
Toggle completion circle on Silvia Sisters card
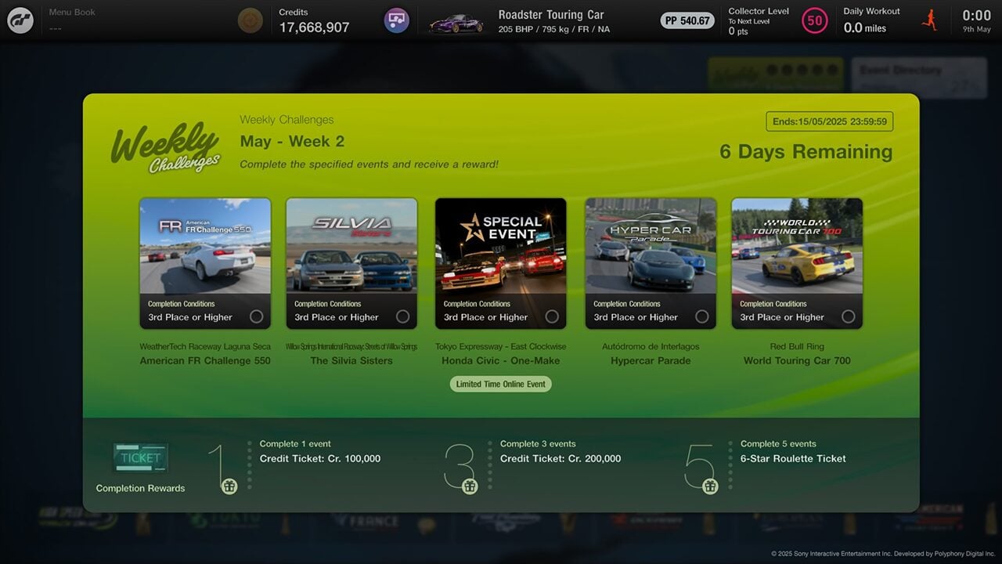pyautogui.click(x=402, y=316)
